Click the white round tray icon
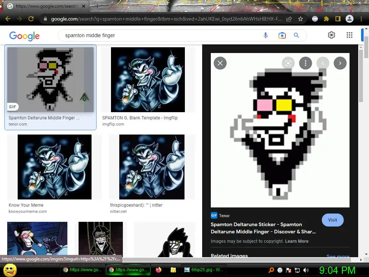 point(280,270)
